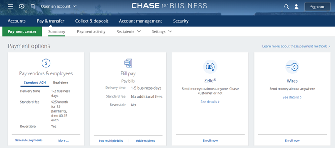
Task: Click the Add recipient link
Action: coord(145,140)
